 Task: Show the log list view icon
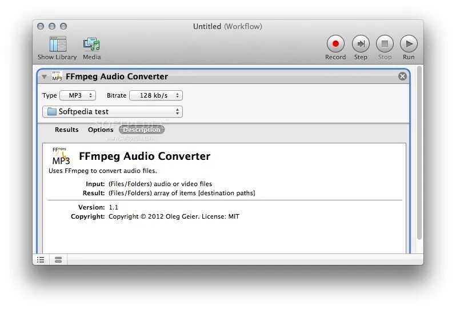(41, 260)
